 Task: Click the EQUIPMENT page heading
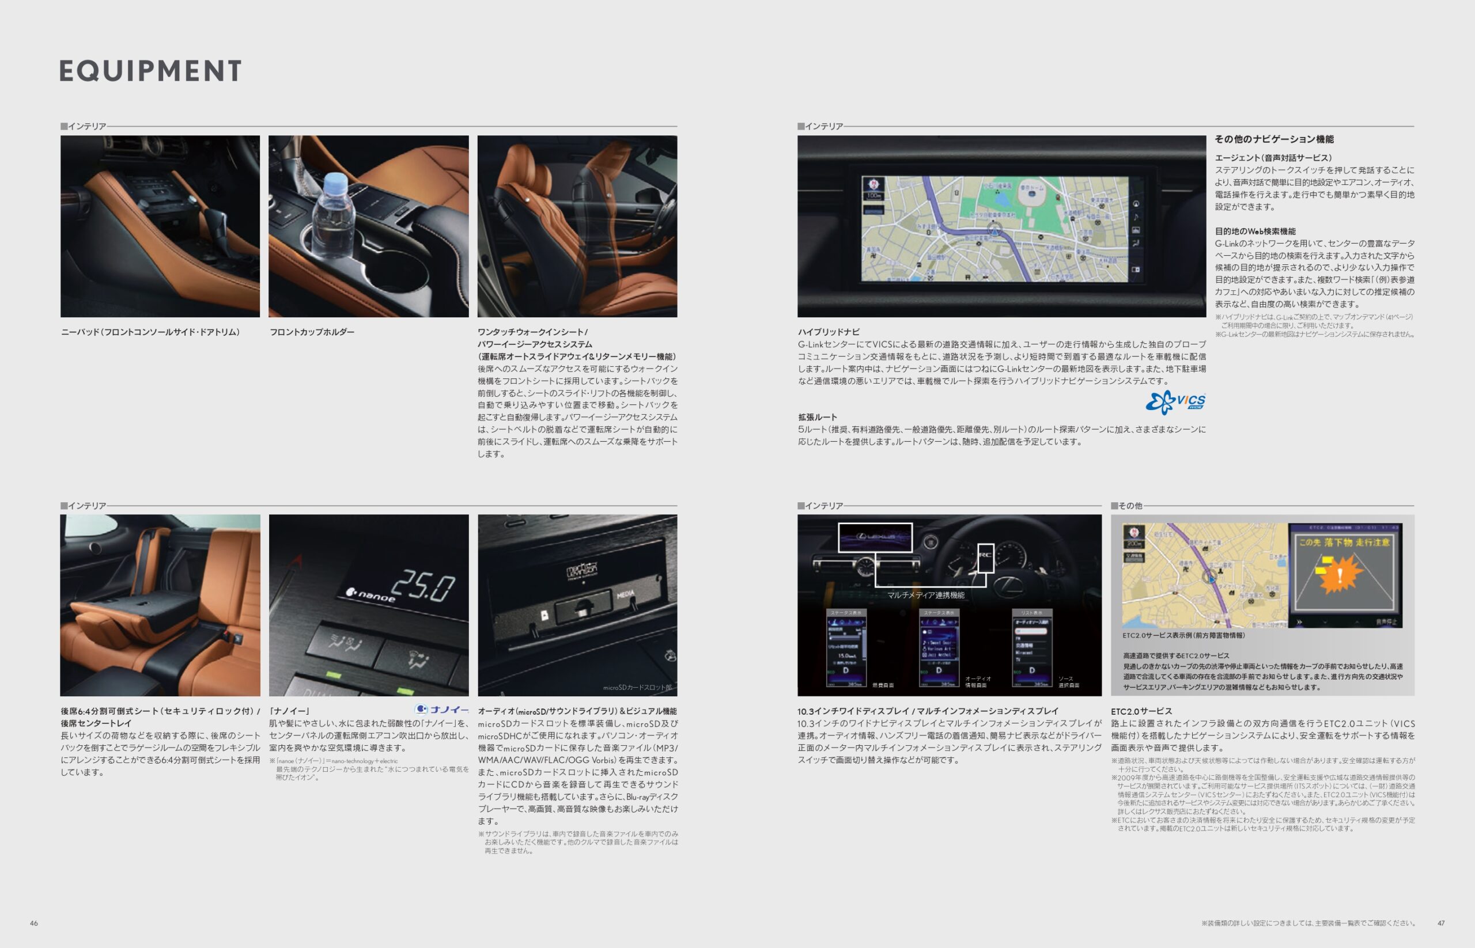click(151, 71)
